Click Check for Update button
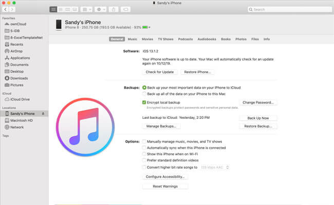 pyautogui.click(x=160, y=72)
